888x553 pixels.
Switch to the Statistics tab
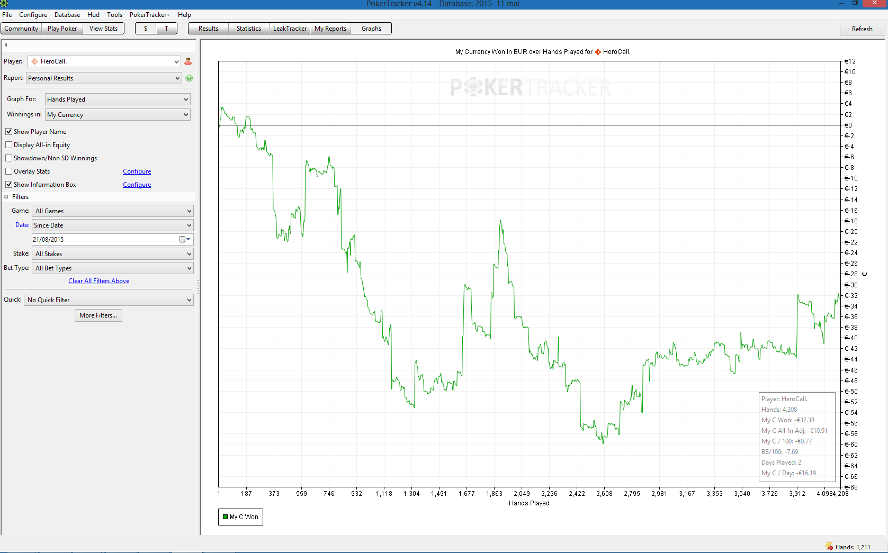tap(249, 29)
